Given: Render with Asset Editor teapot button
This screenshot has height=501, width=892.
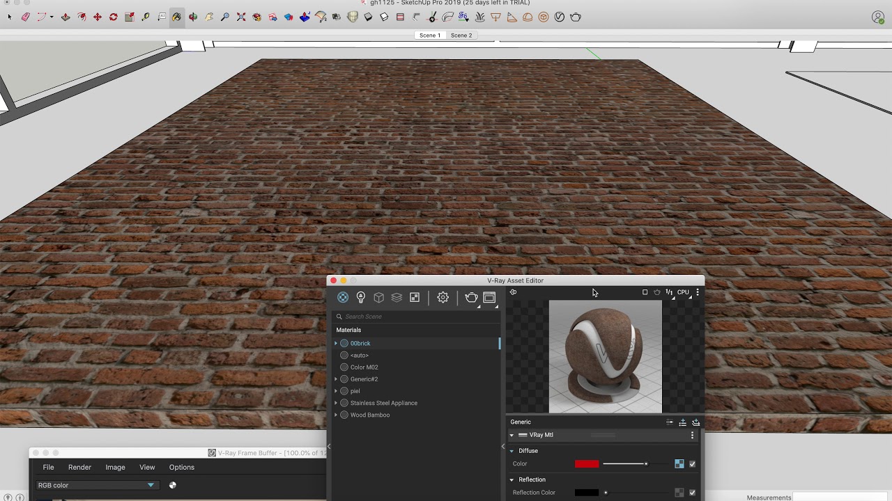Looking at the screenshot, I should (472, 298).
